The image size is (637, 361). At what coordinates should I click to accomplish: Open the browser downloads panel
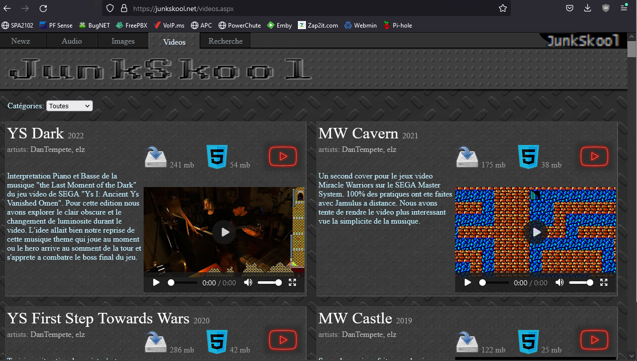click(x=588, y=8)
